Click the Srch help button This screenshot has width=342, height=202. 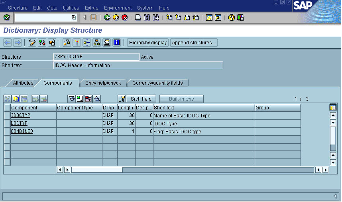click(141, 99)
